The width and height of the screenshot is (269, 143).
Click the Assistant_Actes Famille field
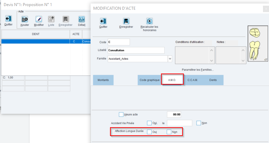point(138,59)
